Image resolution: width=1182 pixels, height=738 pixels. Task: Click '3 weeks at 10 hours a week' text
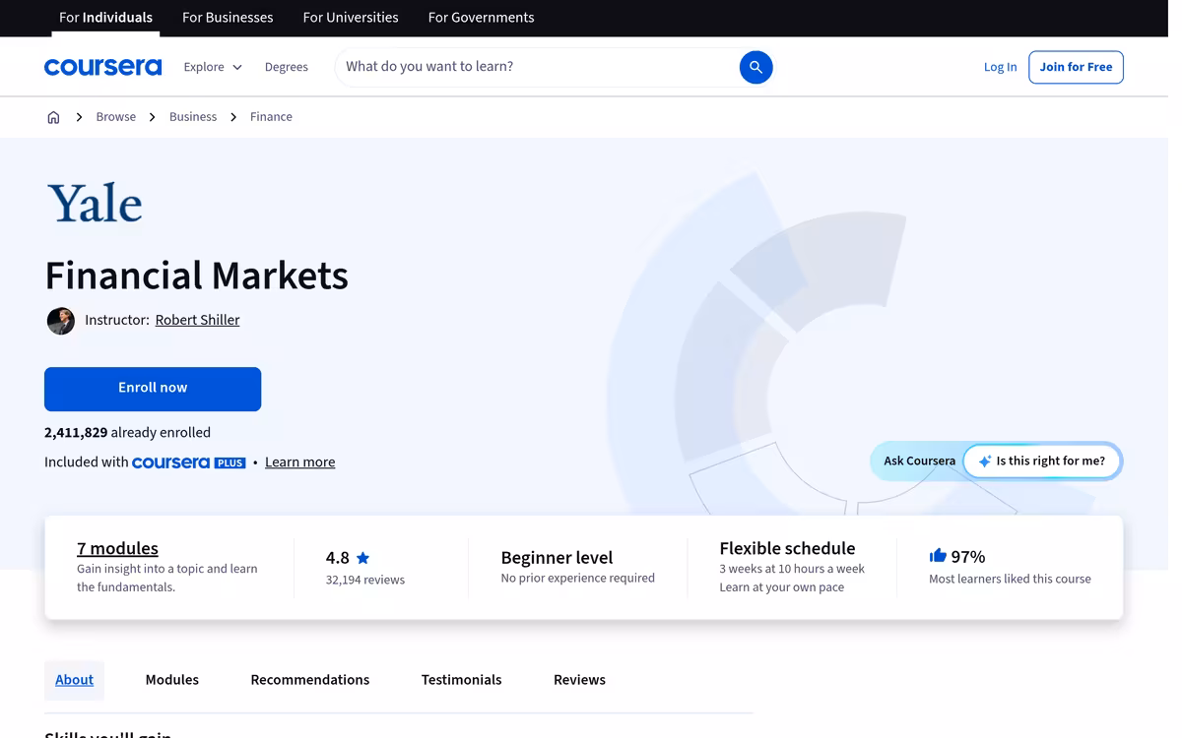point(792,569)
